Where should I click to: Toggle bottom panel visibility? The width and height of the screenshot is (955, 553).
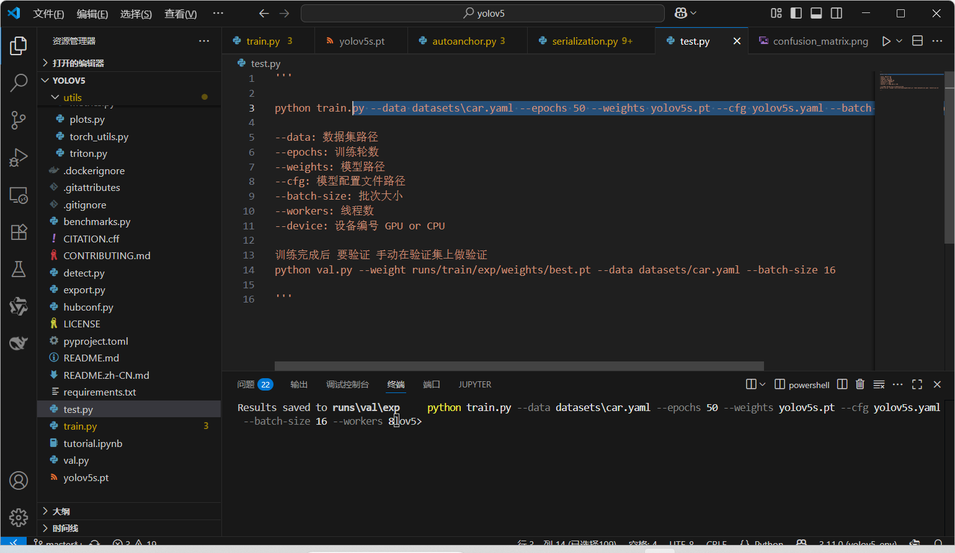817,13
